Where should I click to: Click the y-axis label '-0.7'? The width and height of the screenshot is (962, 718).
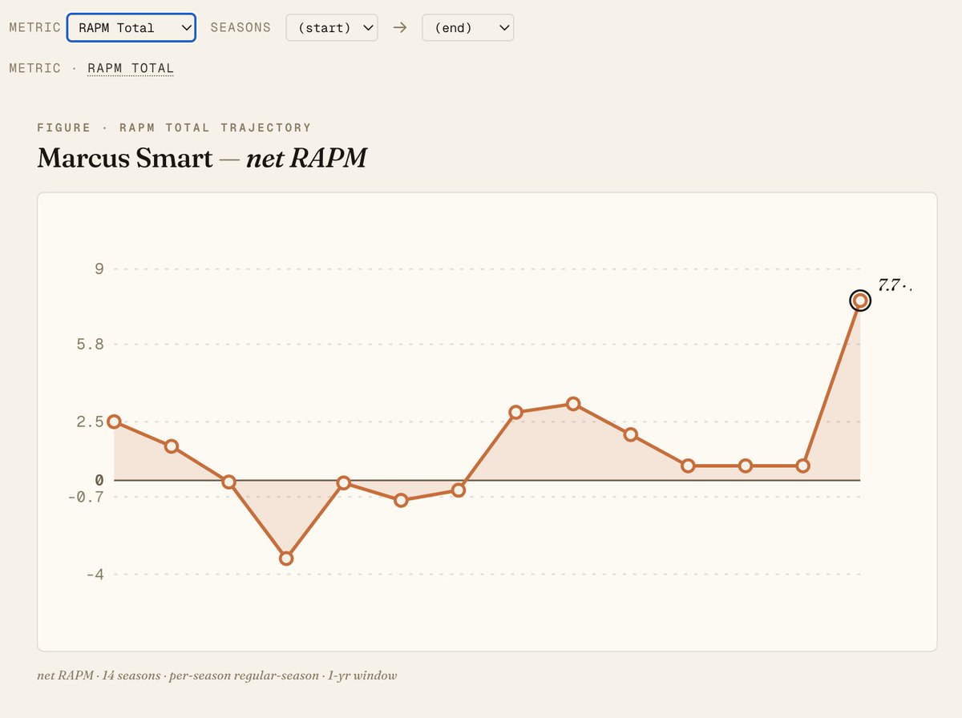click(x=86, y=497)
